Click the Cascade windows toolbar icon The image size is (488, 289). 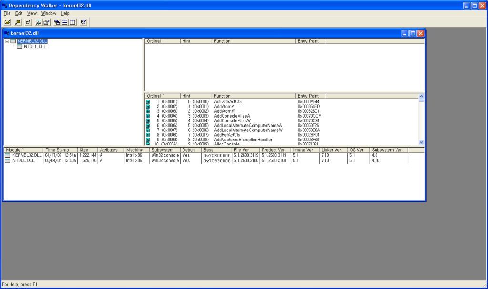[57, 22]
